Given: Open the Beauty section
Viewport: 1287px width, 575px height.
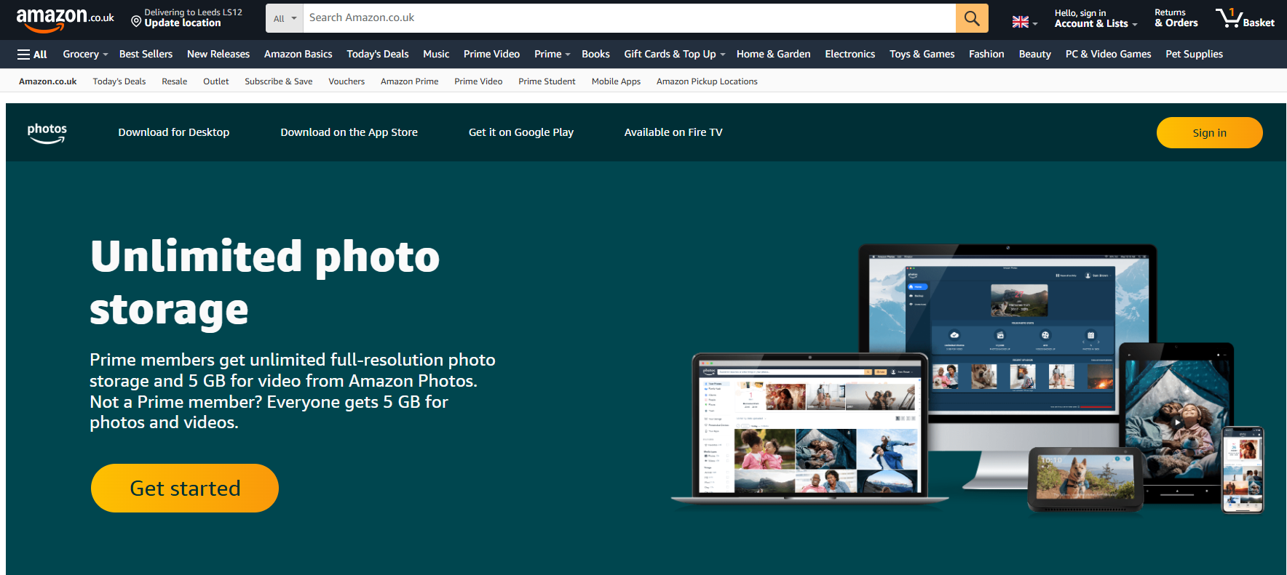Looking at the screenshot, I should click(x=1034, y=55).
